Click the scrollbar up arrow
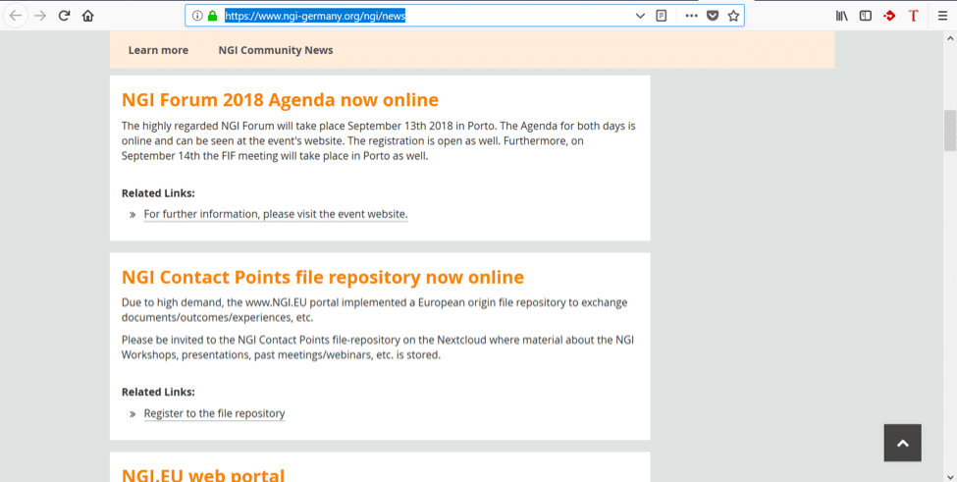Viewport: 957px width, 482px height. 950,37
